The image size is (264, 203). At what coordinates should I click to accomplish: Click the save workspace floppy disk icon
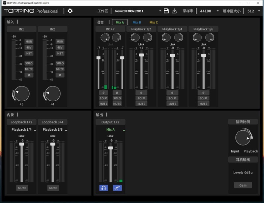[x=166, y=11]
